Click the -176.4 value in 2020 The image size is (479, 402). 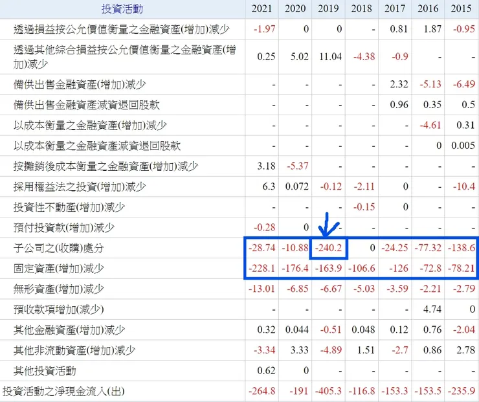pos(295,269)
